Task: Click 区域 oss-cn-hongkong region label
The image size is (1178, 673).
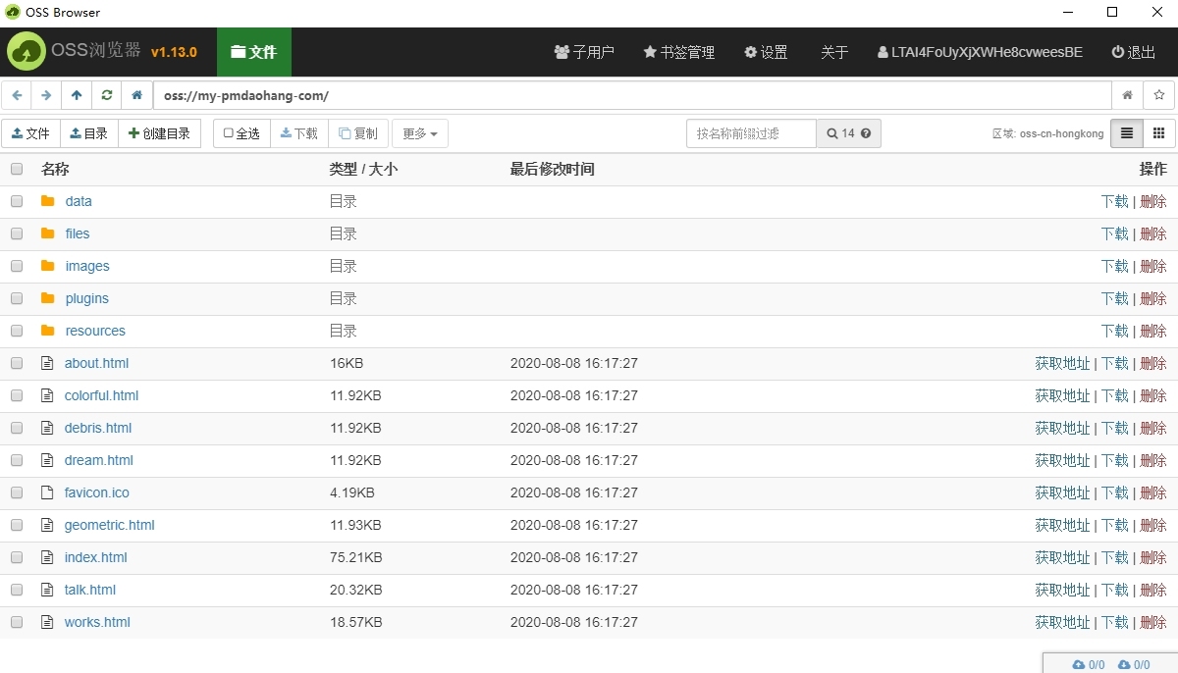Action: click(x=1047, y=133)
